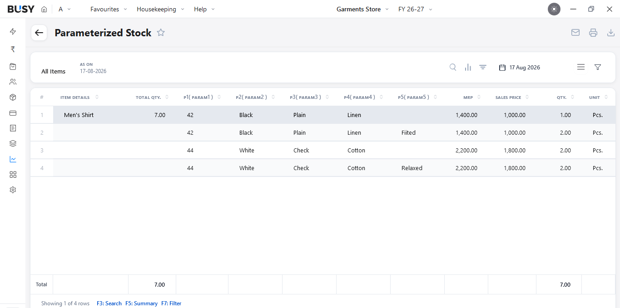This screenshot has width=620, height=308.
Task: Open the home icon in top bar
Action: pos(44,9)
